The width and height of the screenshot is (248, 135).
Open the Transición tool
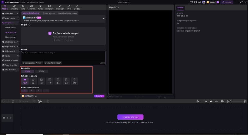[60, 7]
